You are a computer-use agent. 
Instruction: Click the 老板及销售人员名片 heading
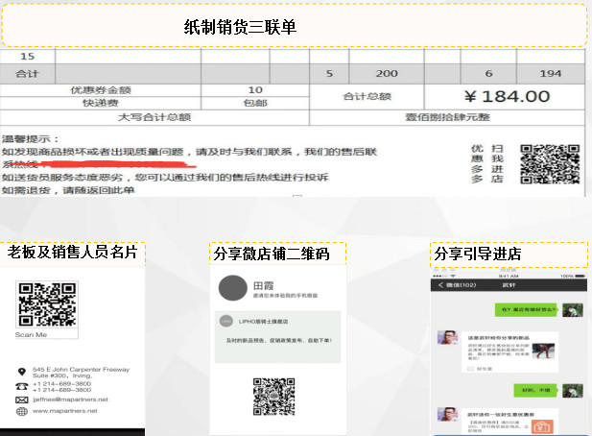coord(72,252)
